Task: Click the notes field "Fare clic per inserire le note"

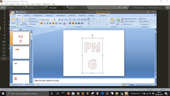Action: tap(94, 81)
